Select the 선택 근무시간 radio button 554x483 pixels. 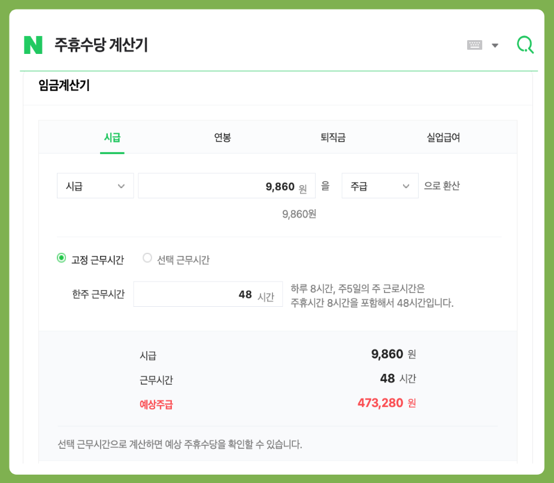(147, 257)
